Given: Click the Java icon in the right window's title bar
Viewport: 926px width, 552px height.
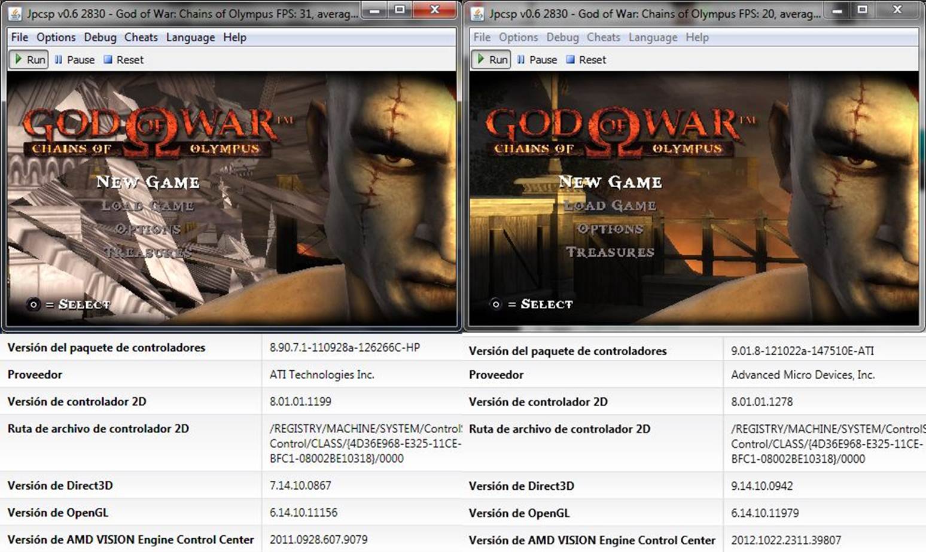Looking at the screenshot, I should (478, 13).
